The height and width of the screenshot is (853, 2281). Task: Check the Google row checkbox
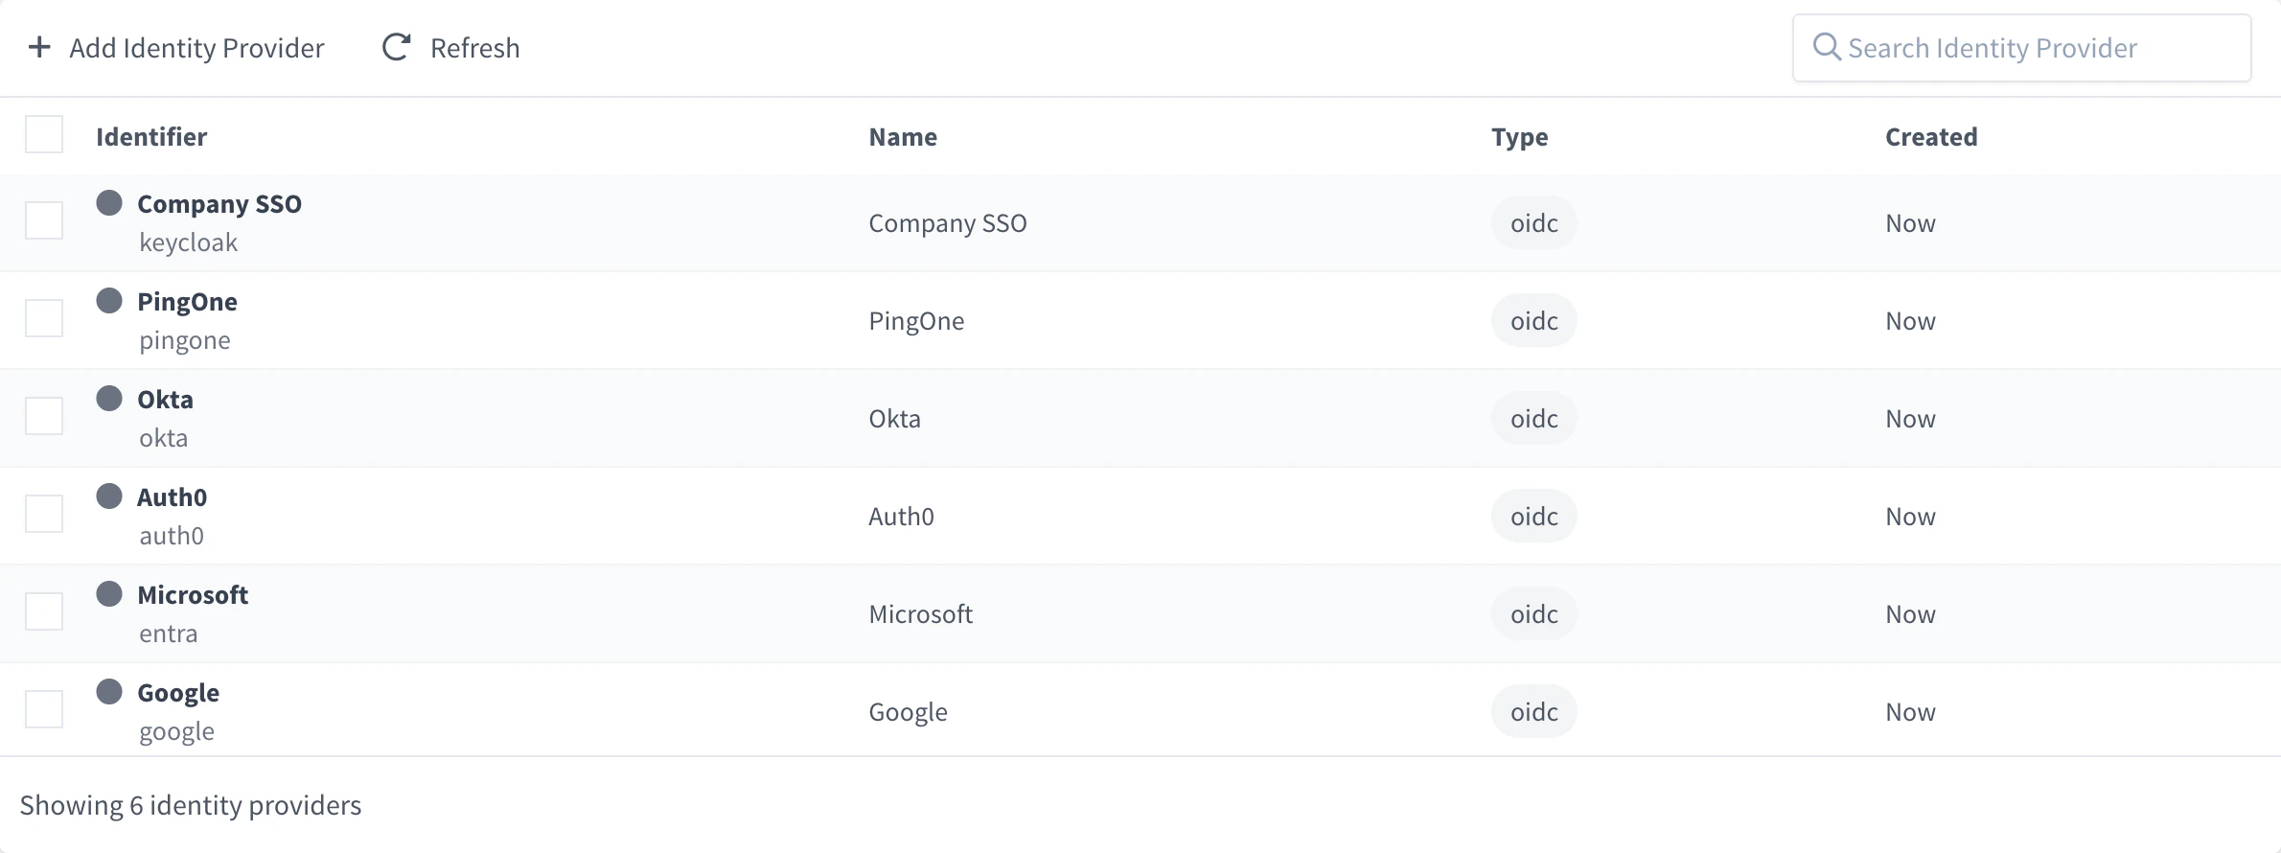44,709
